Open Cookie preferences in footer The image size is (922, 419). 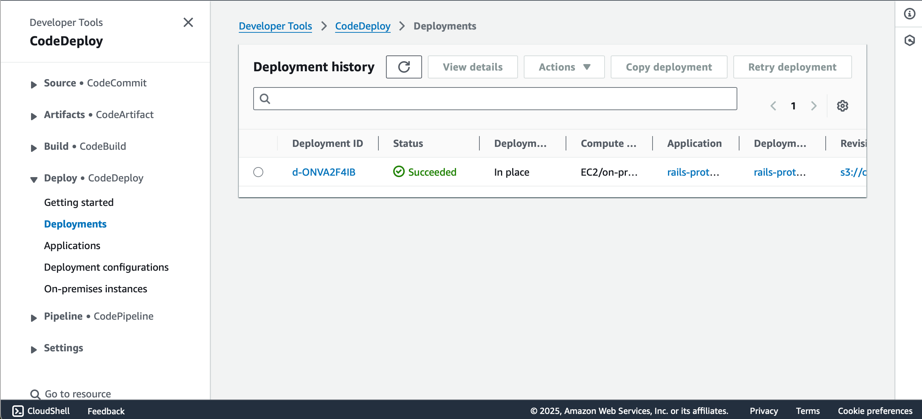coord(875,411)
